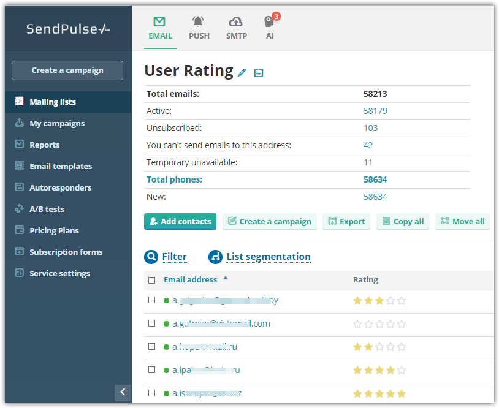Open the AI beta section icon
499x408 pixels.
click(270, 28)
